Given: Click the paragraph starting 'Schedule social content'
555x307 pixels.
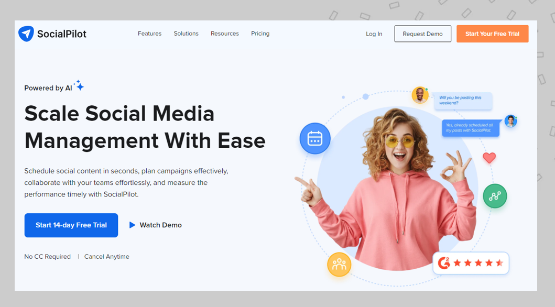Looking at the screenshot, I should point(126,182).
